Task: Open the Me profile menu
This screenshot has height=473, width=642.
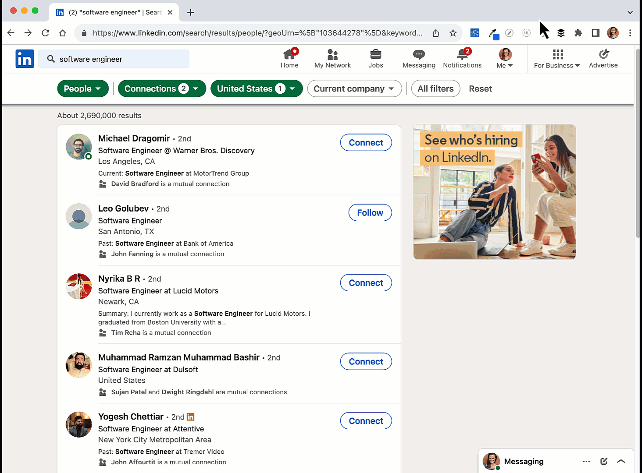Action: coord(505,59)
